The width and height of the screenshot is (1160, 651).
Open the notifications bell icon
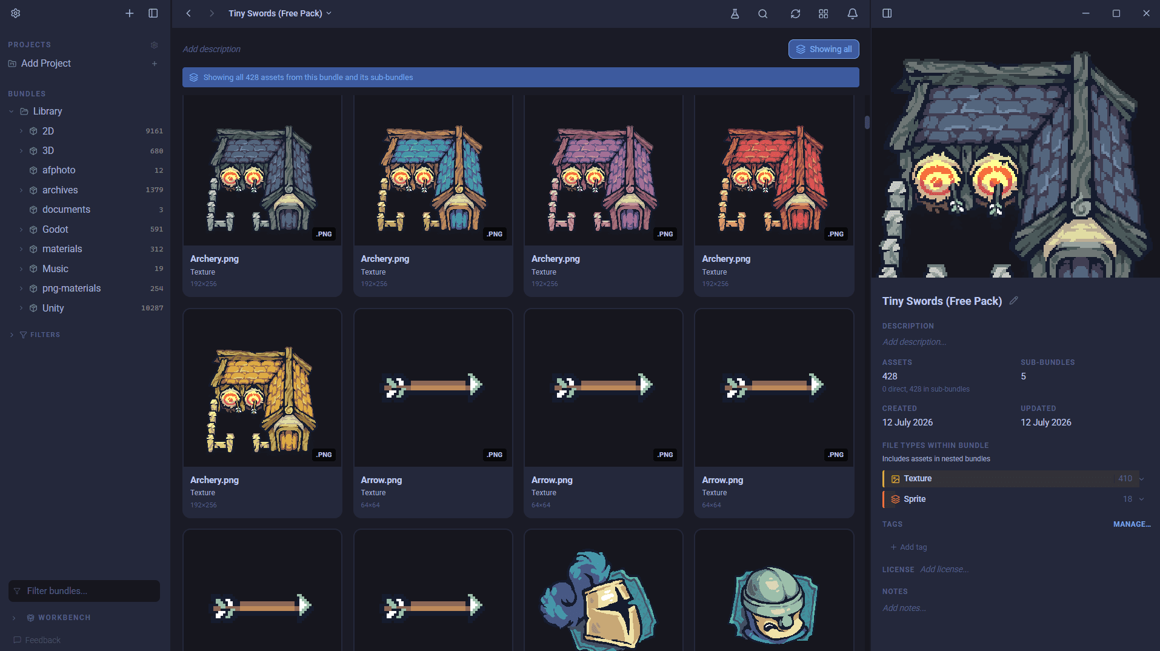click(852, 13)
